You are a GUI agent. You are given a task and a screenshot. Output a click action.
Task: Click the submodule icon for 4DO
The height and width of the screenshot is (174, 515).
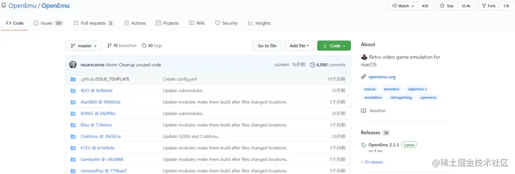pyautogui.click(x=73, y=91)
